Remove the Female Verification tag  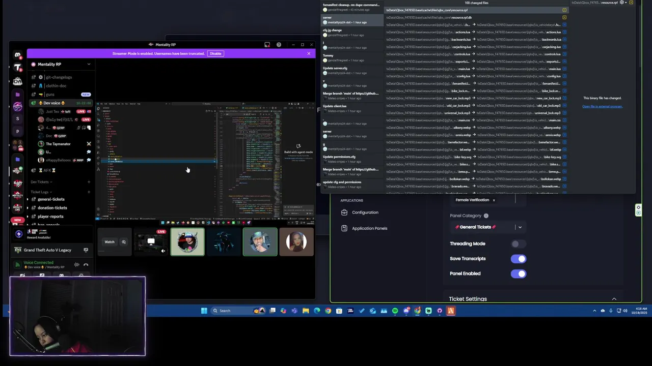click(494, 200)
